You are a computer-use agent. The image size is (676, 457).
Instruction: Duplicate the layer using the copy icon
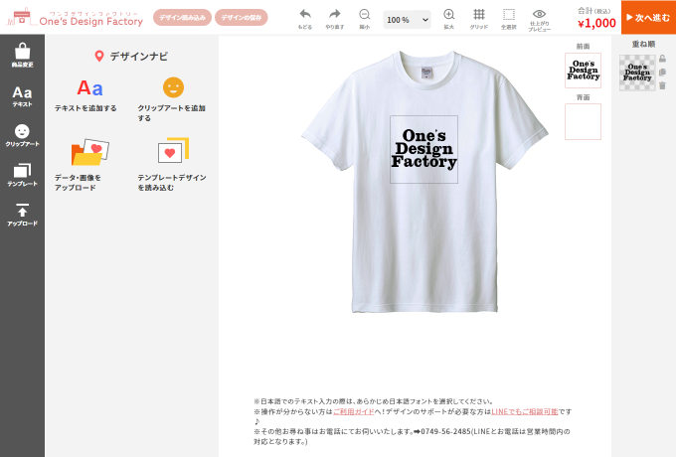click(663, 73)
